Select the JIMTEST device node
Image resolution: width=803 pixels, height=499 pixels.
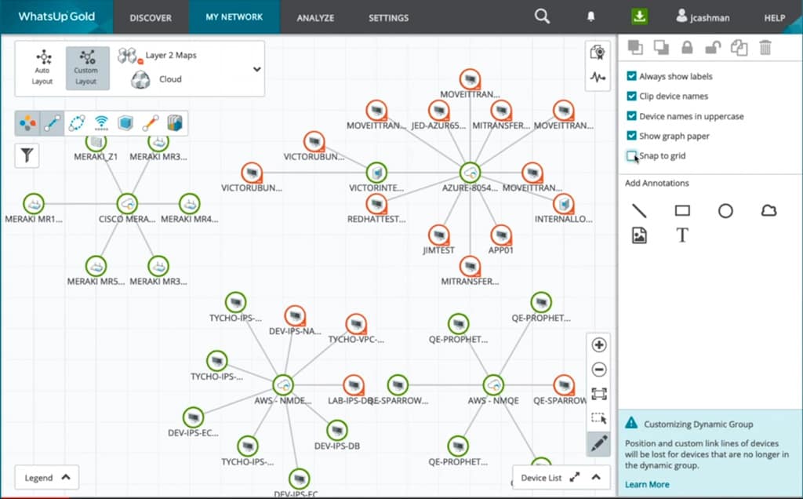(438, 235)
